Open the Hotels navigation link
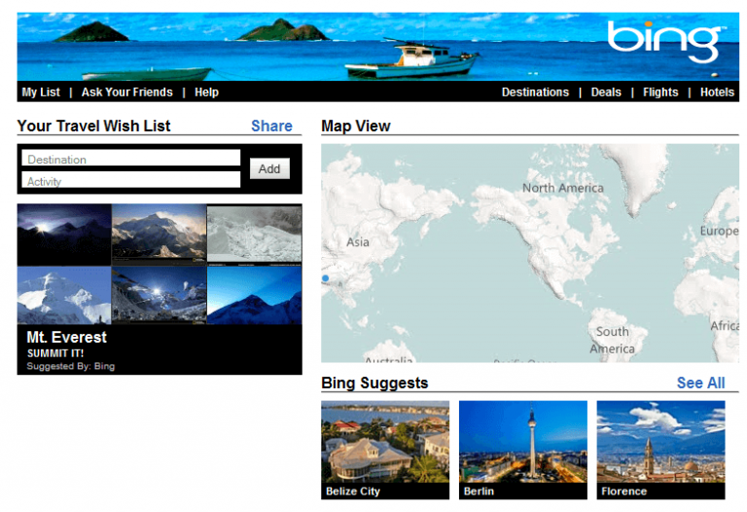The width and height of the screenshot is (747, 512). (717, 92)
